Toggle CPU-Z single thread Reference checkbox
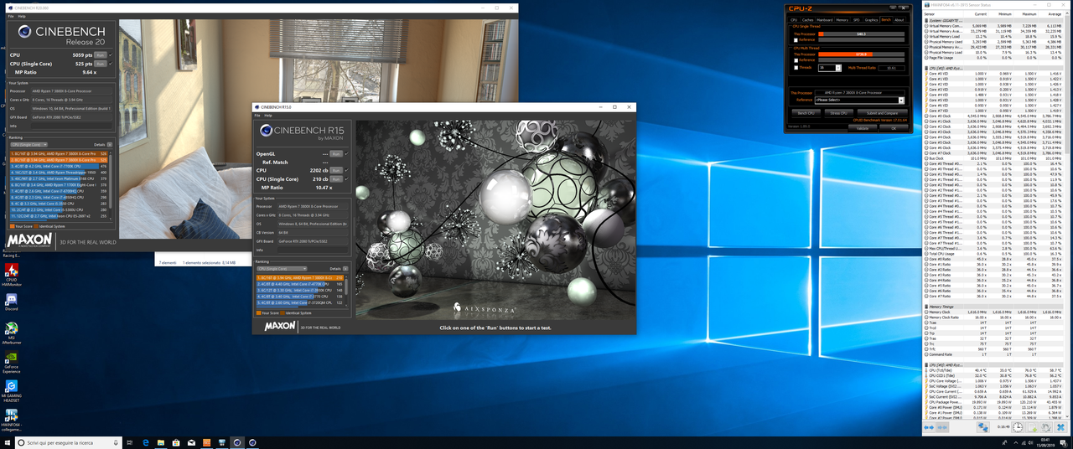 click(x=796, y=39)
